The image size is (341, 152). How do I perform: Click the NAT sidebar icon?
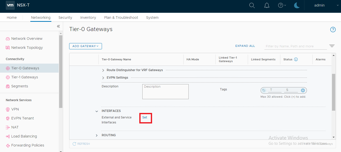(x=8, y=127)
